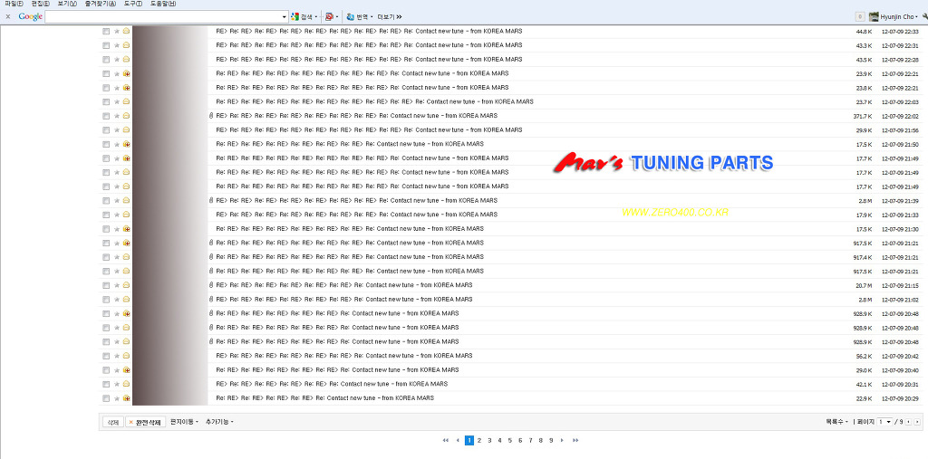Star the email received at 12-07-09 22:33
The height and width of the screenshot is (459, 928).
(x=117, y=31)
